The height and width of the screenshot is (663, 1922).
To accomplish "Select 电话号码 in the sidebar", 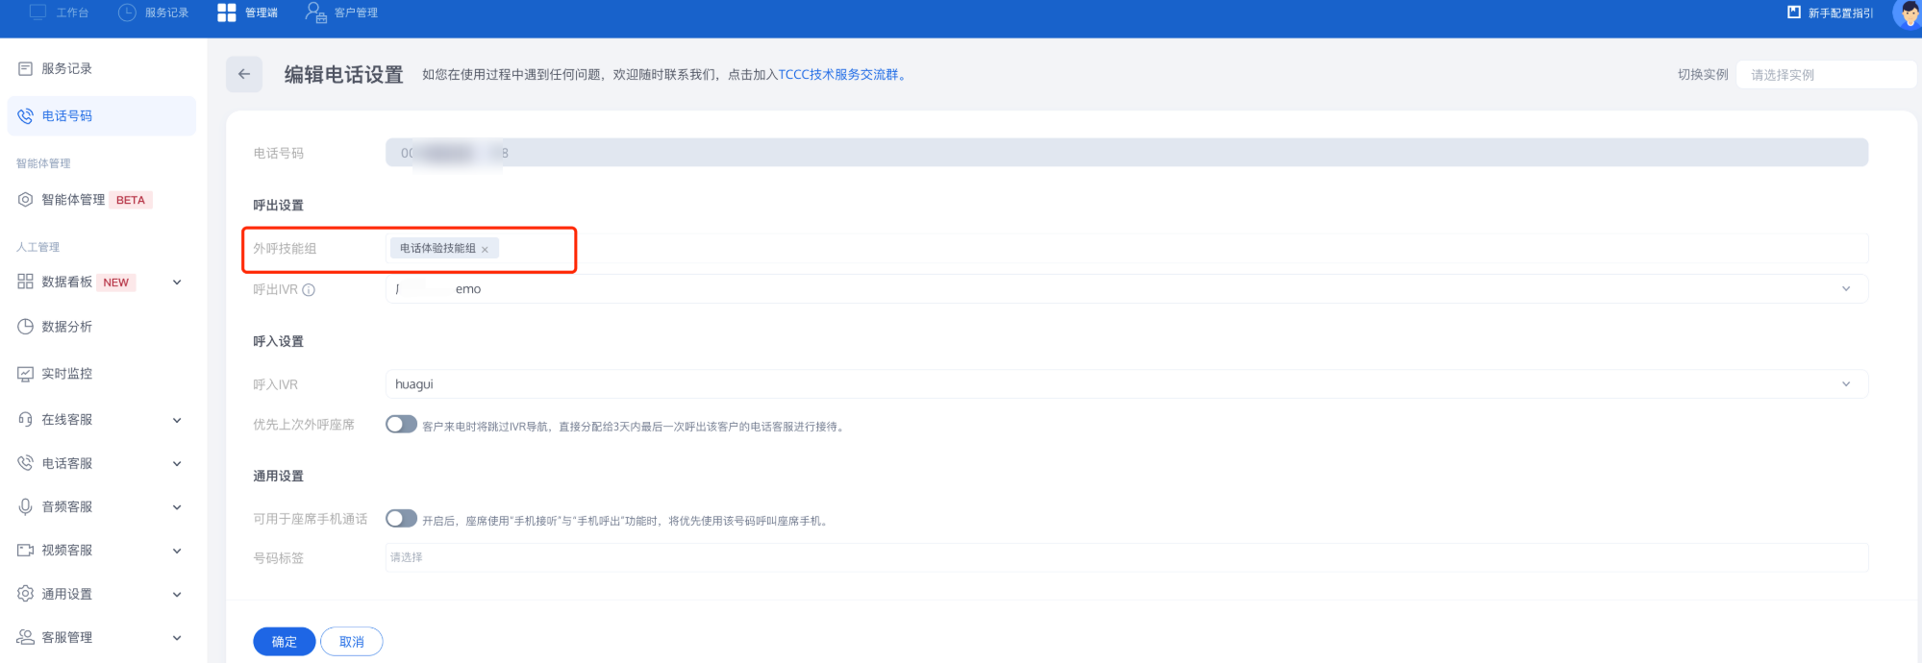I will 102,116.
